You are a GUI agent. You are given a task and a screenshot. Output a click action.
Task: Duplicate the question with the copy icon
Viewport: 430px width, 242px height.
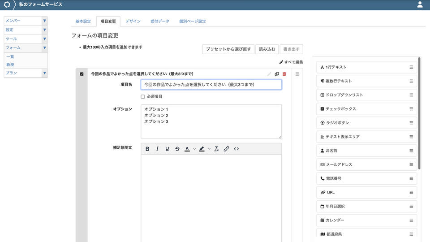click(277, 74)
